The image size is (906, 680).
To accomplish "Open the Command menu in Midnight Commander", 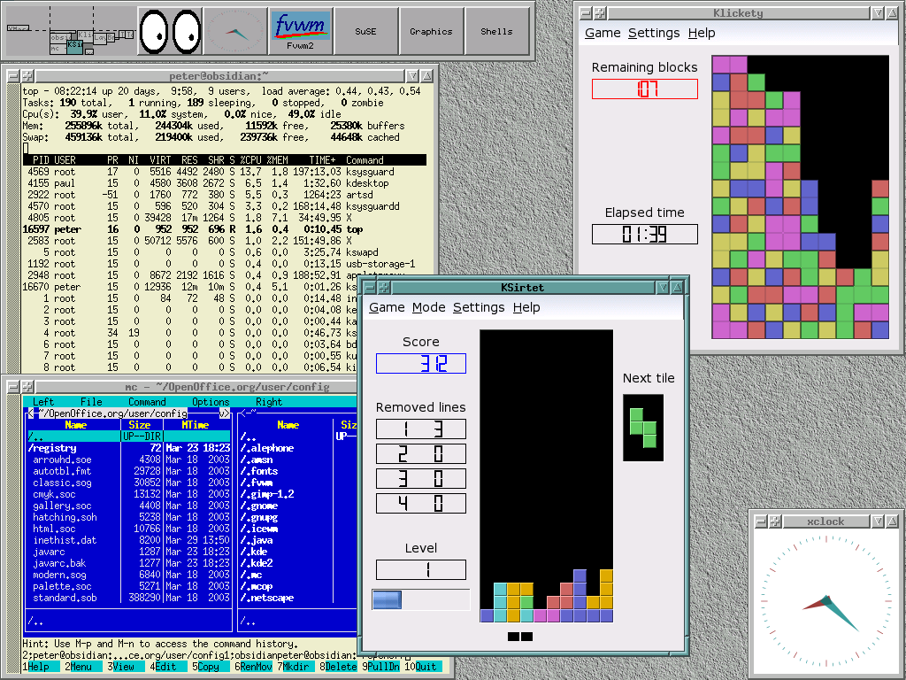I will 147,402.
